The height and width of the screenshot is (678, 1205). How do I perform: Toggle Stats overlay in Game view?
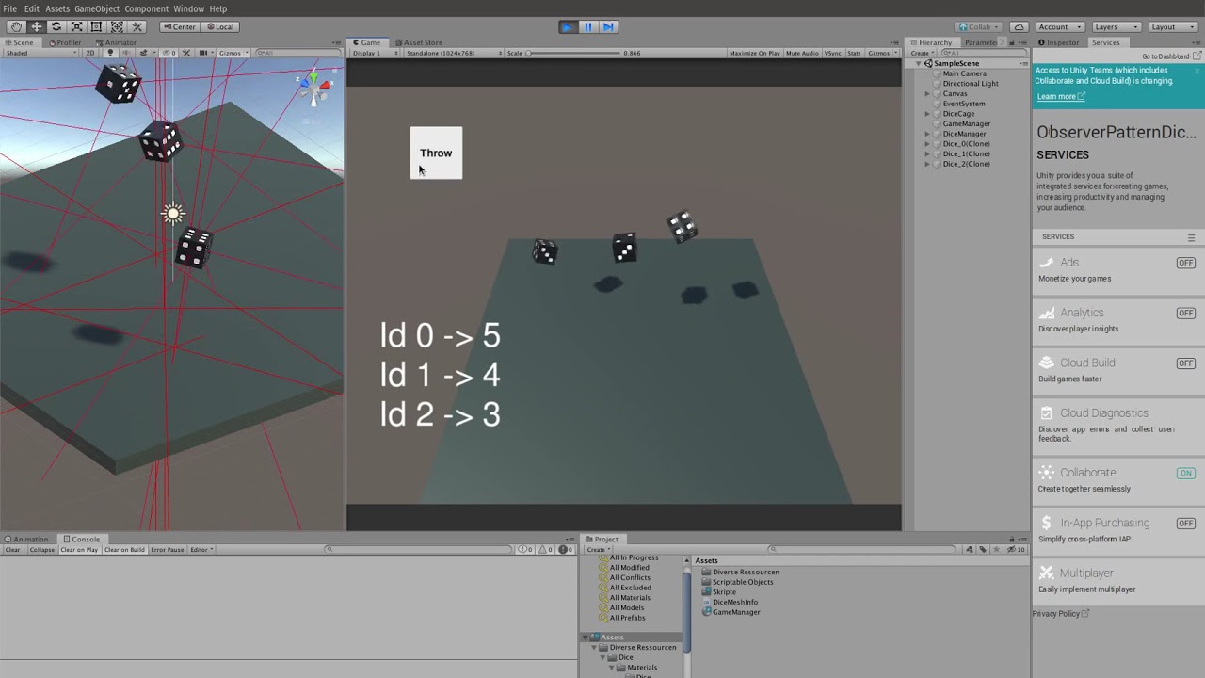pos(854,53)
